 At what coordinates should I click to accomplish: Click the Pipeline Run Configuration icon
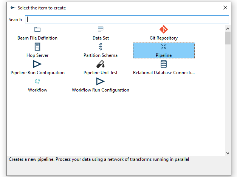(x=37, y=64)
